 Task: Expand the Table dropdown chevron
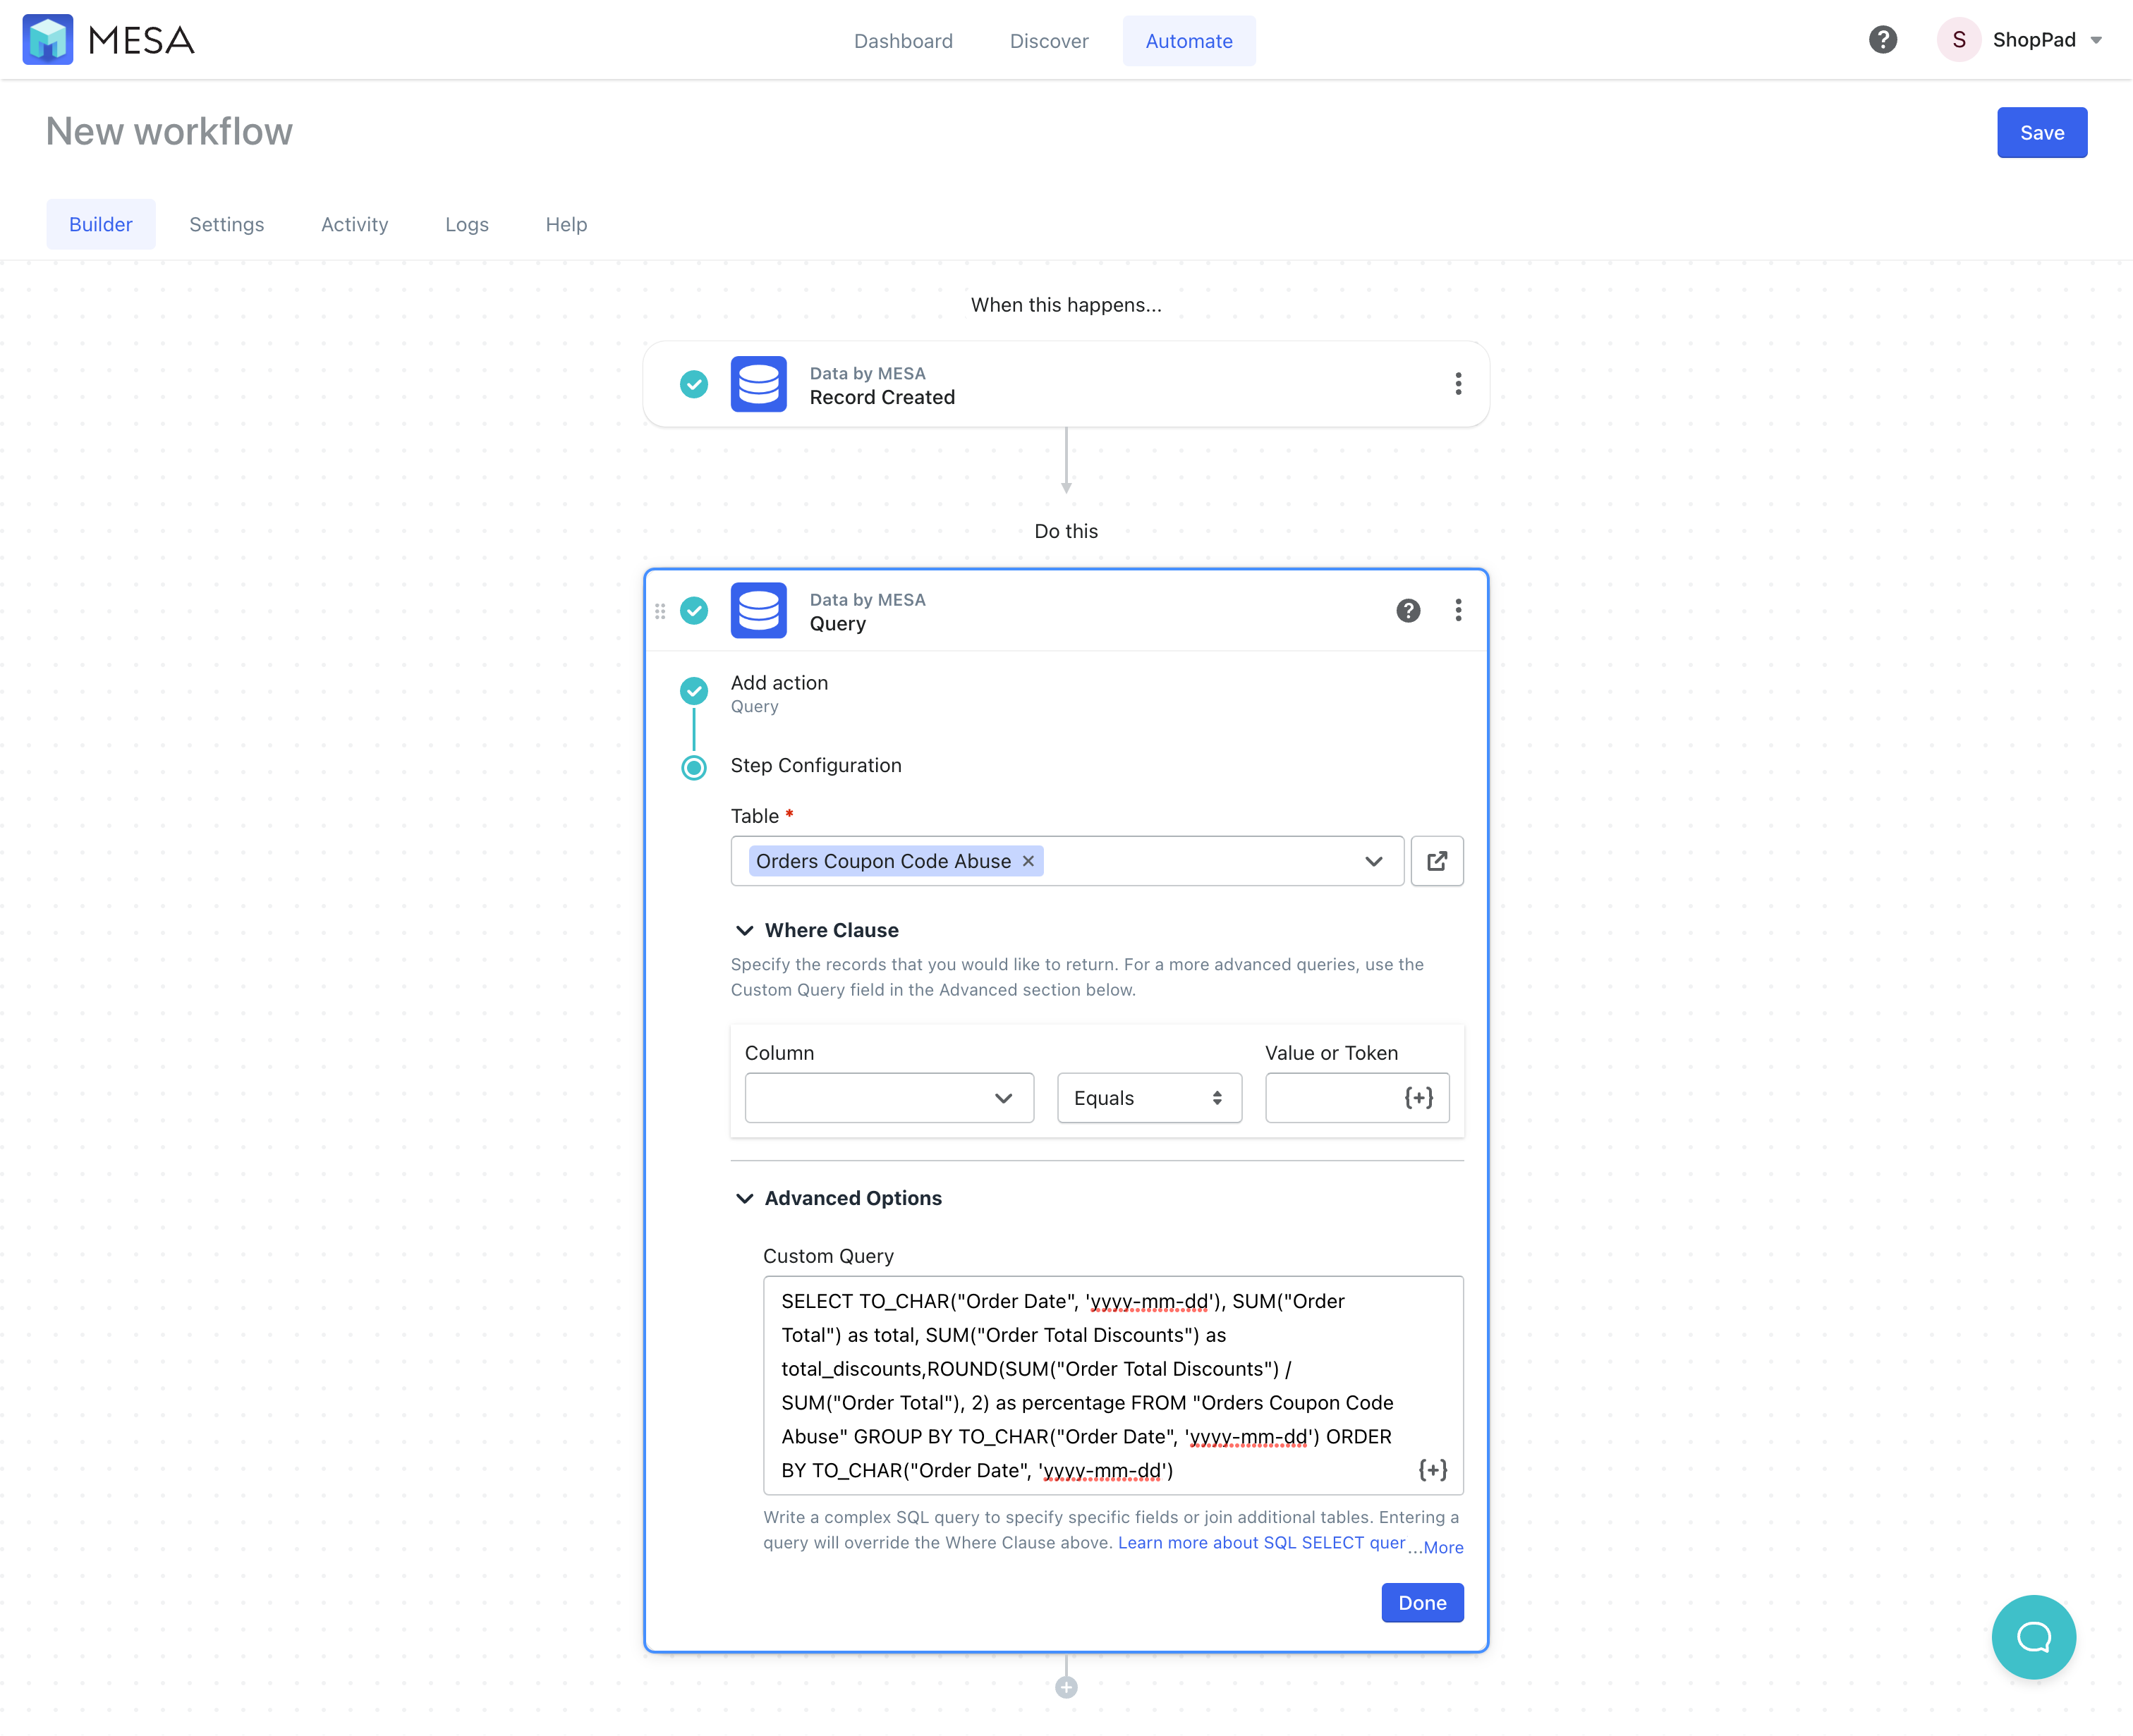[x=1373, y=861]
